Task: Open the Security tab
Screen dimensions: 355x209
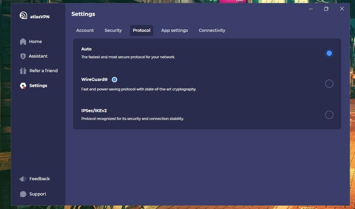Action: (x=113, y=30)
